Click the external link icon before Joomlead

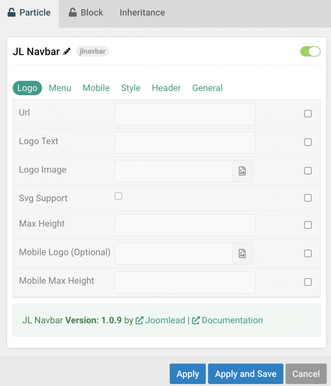coord(140,320)
